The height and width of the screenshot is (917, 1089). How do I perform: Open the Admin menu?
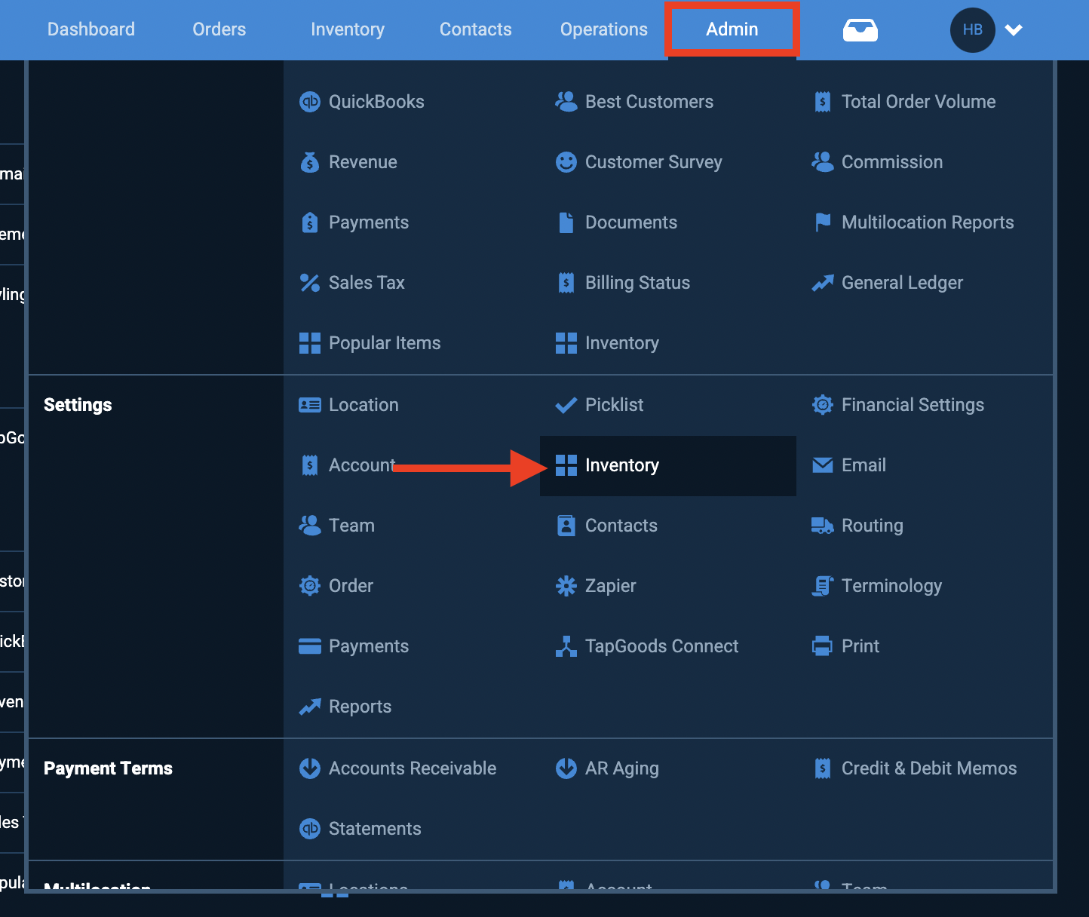pyautogui.click(x=732, y=29)
